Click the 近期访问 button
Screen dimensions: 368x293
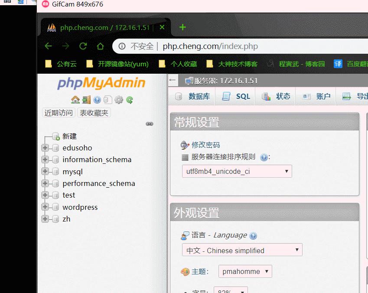(x=59, y=113)
